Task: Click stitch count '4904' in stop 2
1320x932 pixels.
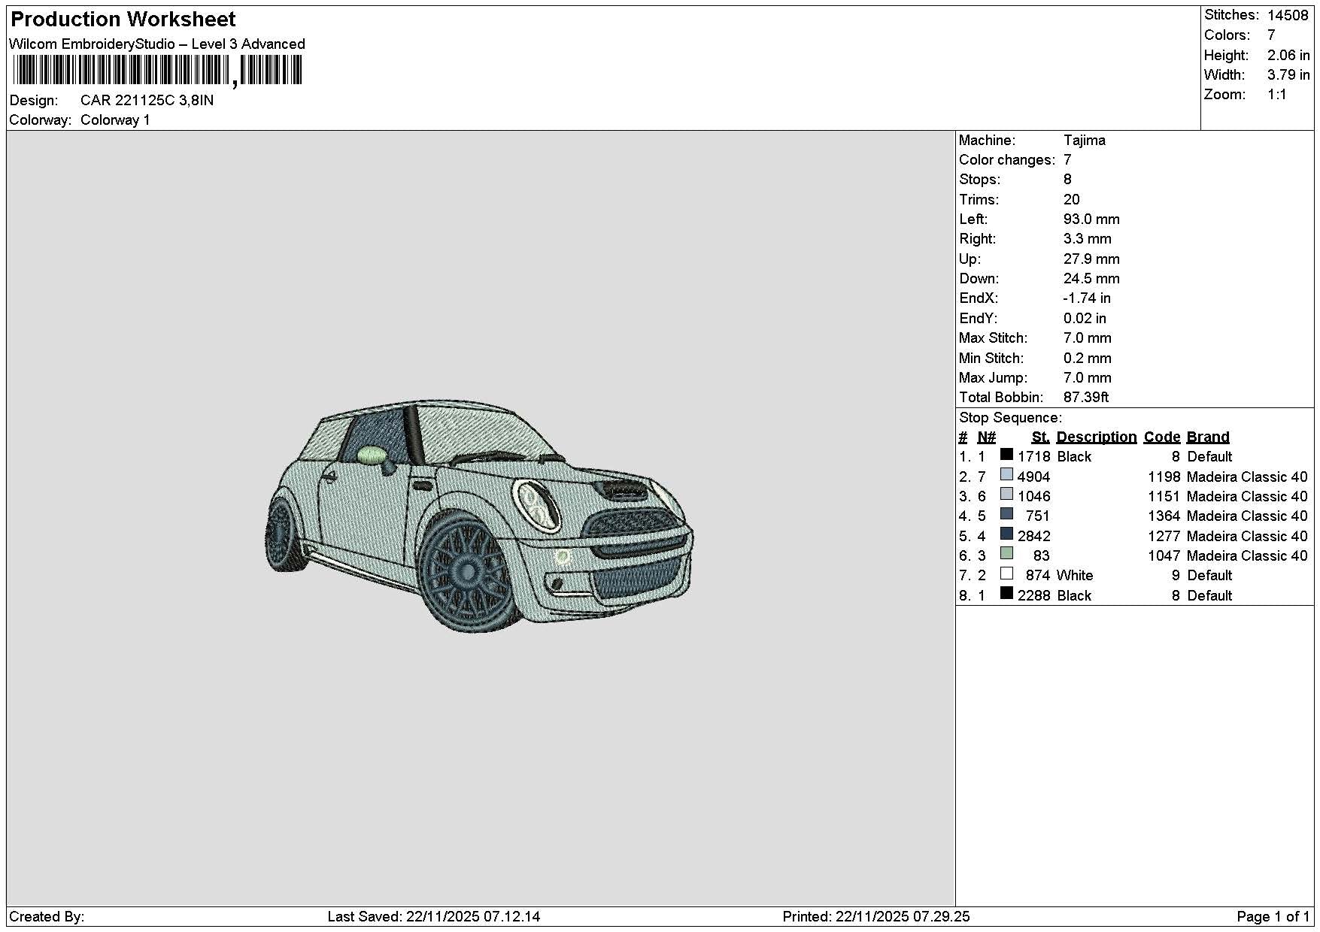Action: 1033,477
